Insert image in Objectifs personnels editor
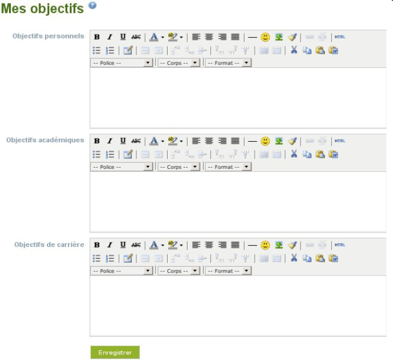 click(x=279, y=37)
